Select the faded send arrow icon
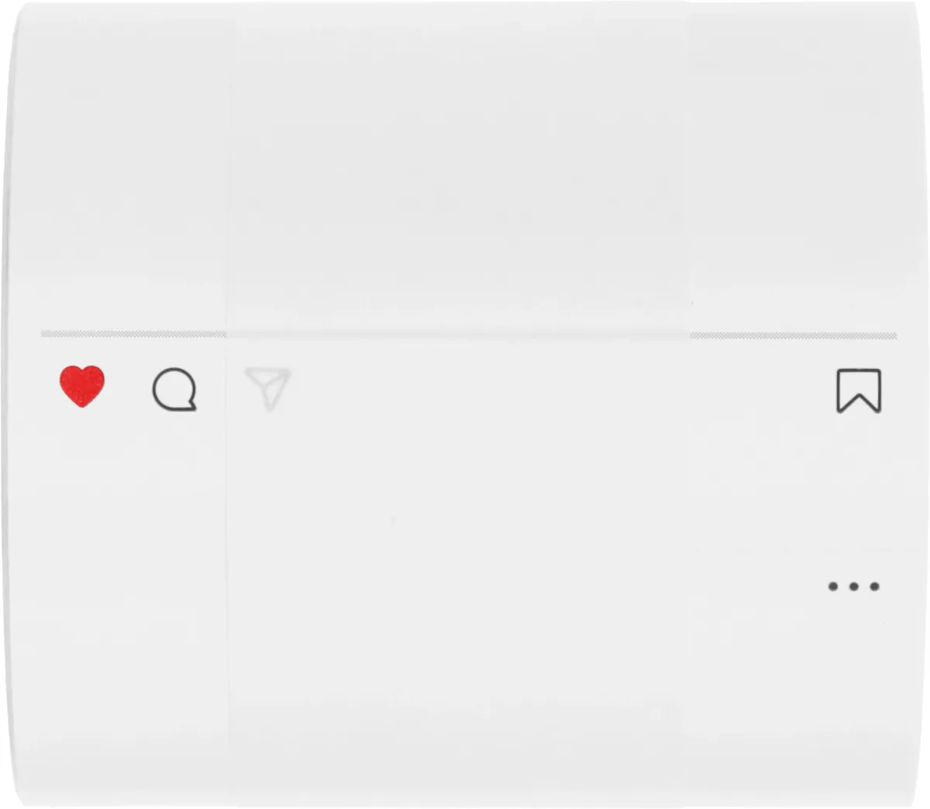This screenshot has height=809, width=930. point(267,389)
